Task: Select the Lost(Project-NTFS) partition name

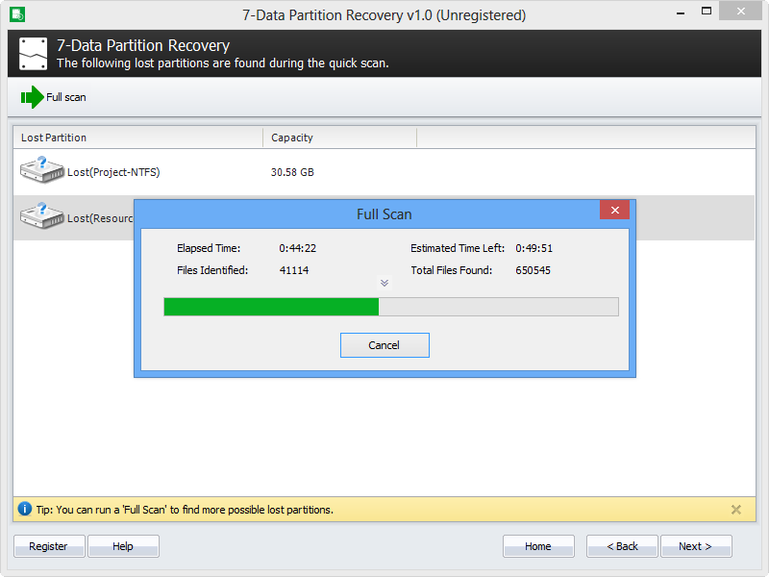Action: 113,172
